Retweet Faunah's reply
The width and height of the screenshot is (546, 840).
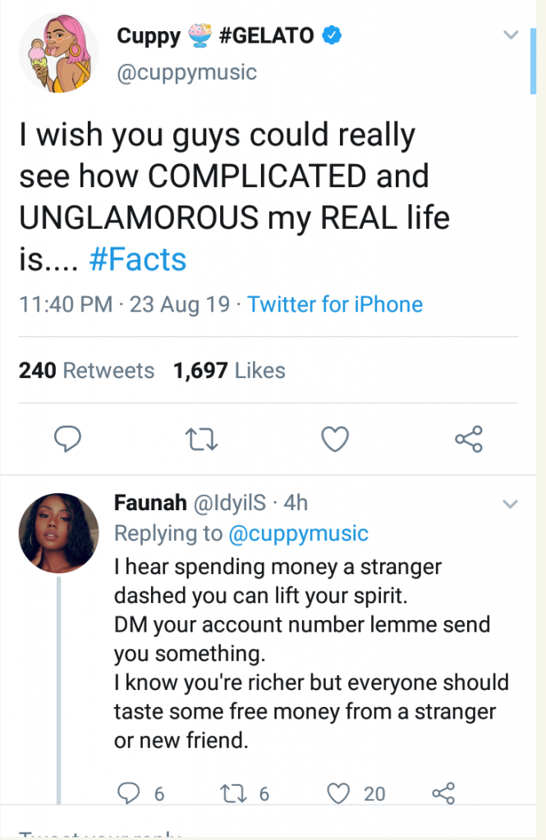[236, 792]
